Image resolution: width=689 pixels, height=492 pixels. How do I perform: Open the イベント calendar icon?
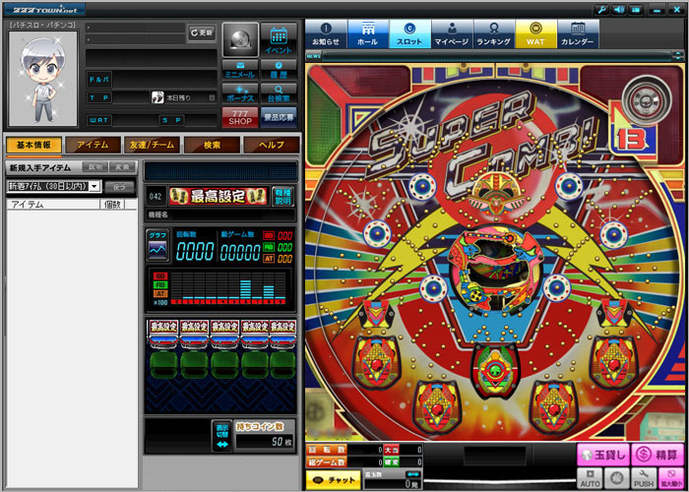pyautogui.click(x=279, y=38)
